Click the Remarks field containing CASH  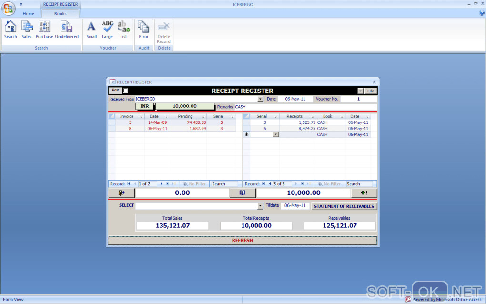click(305, 107)
